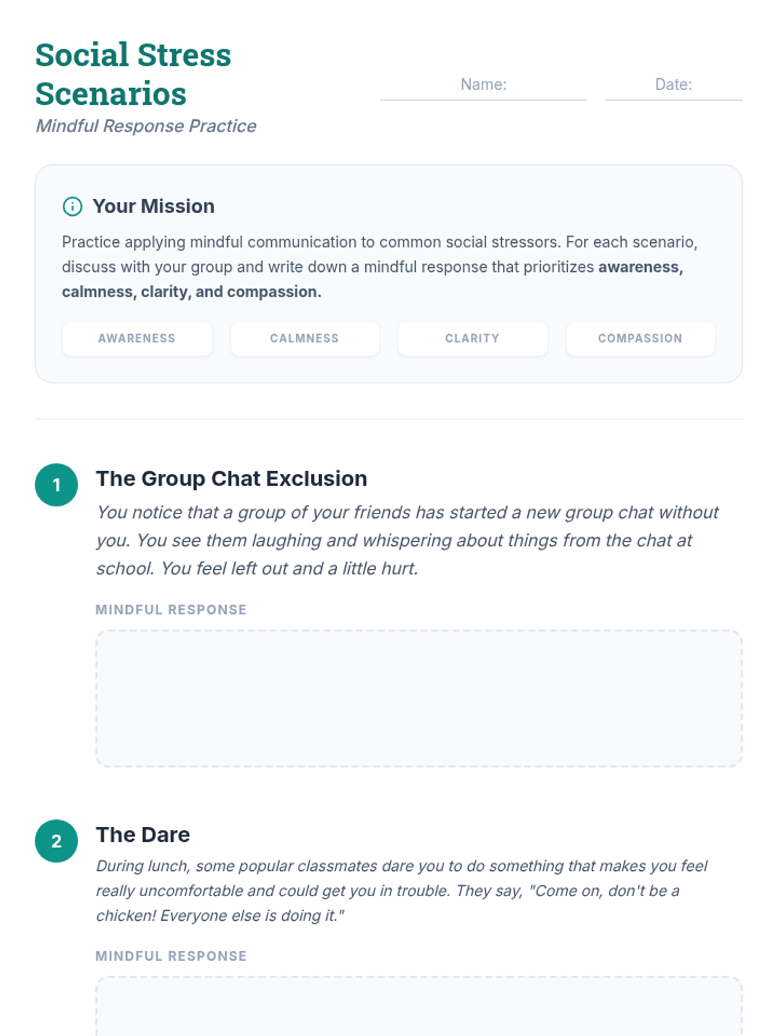Click the Group Chat Exclusion scenario description
The width and height of the screenshot is (777, 1036).
point(407,540)
